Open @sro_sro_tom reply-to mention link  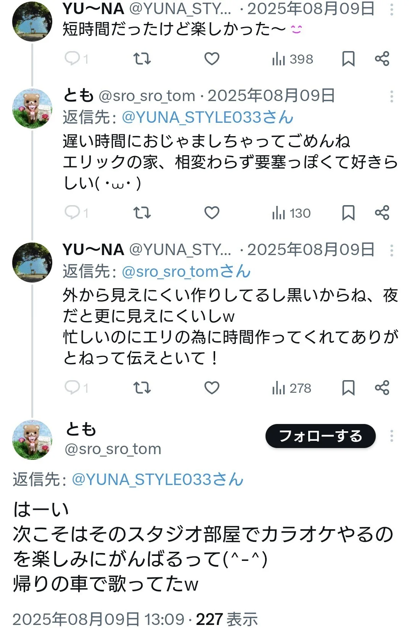186,272
